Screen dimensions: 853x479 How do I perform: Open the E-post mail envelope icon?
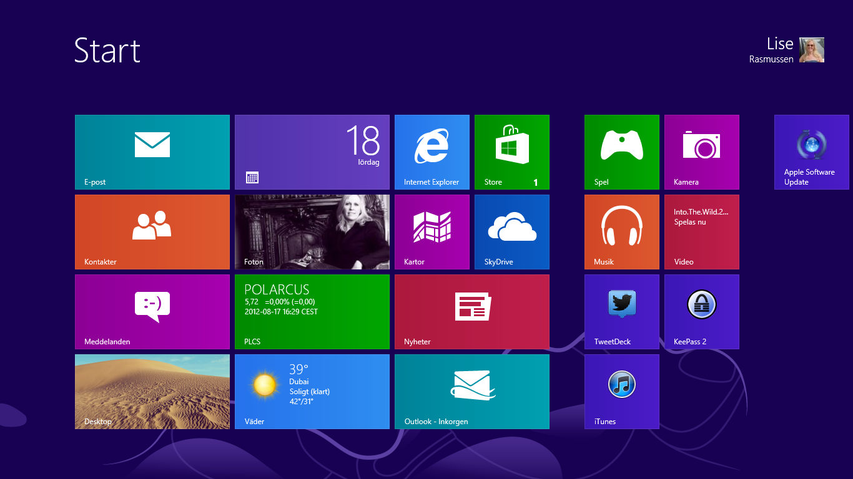pyautogui.click(x=152, y=145)
